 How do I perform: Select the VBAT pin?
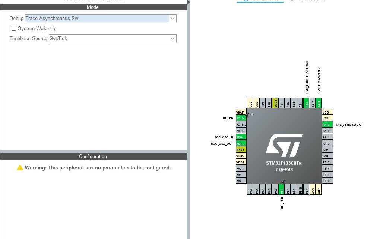tap(241, 112)
